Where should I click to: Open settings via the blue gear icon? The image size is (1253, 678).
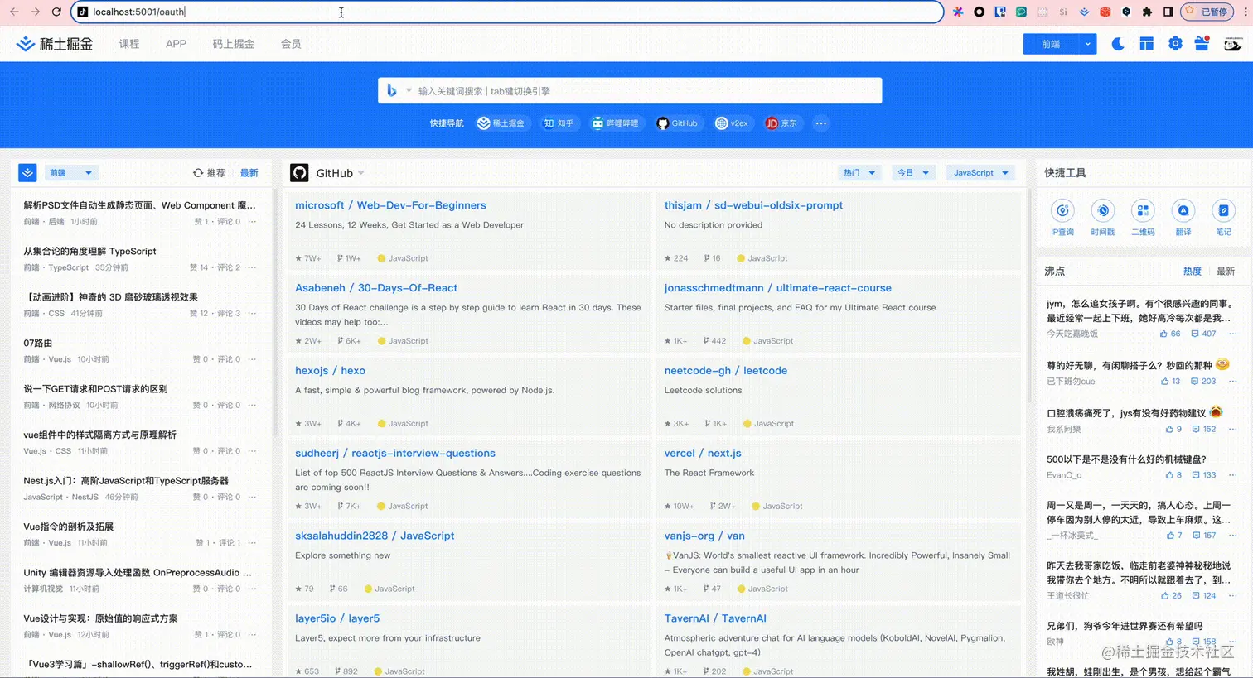coord(1175,44)
